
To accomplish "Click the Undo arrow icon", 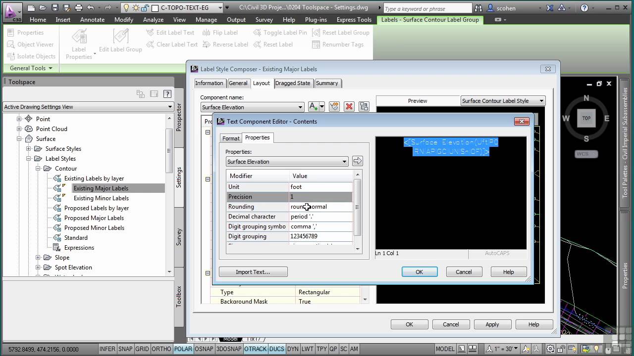I will pyautogui.click(x=90, y=8).
